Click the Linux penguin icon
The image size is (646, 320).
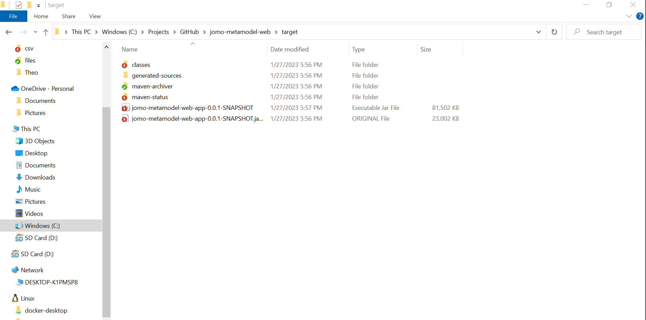pyautogui.click(x=15, y=298)
